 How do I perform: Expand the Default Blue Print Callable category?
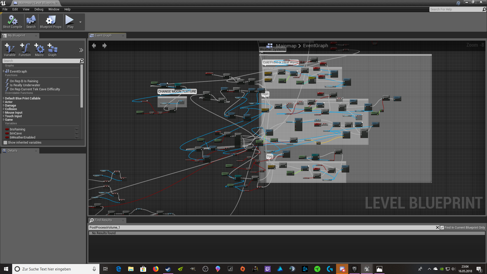4,98
